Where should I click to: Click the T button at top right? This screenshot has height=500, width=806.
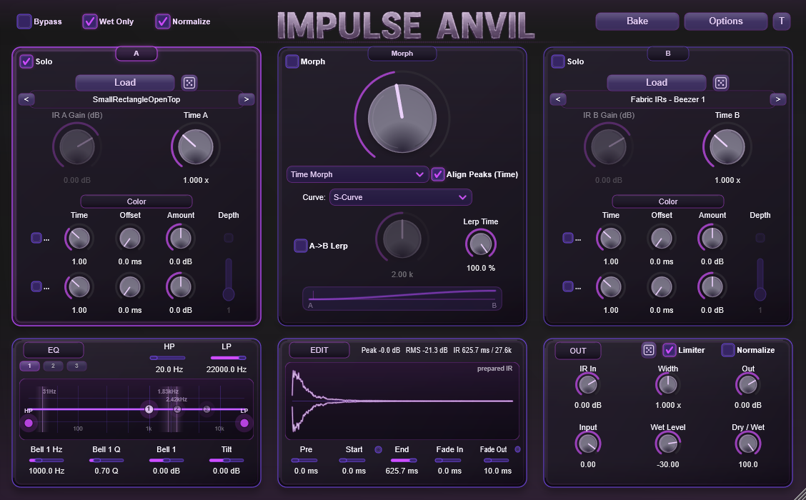tap(781, 21)
